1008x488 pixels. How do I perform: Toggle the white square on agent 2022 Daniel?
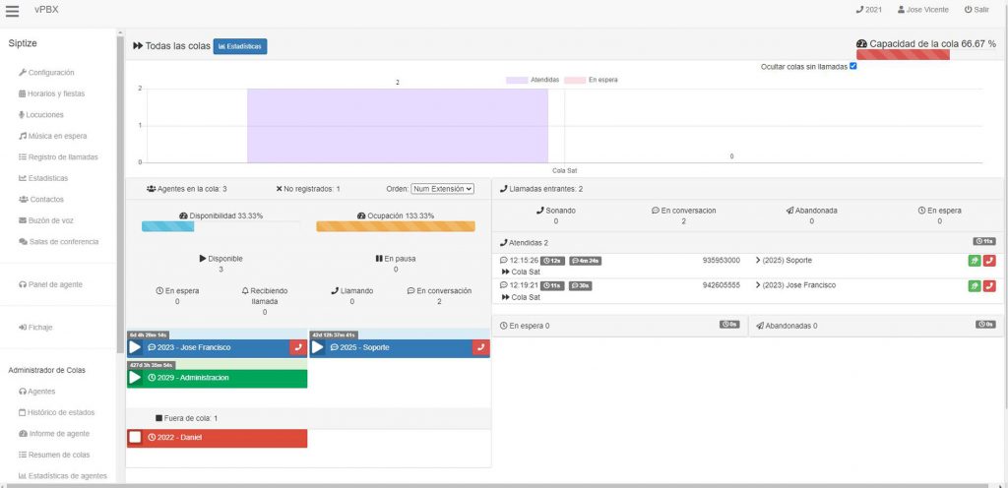(x=135, y=437)
